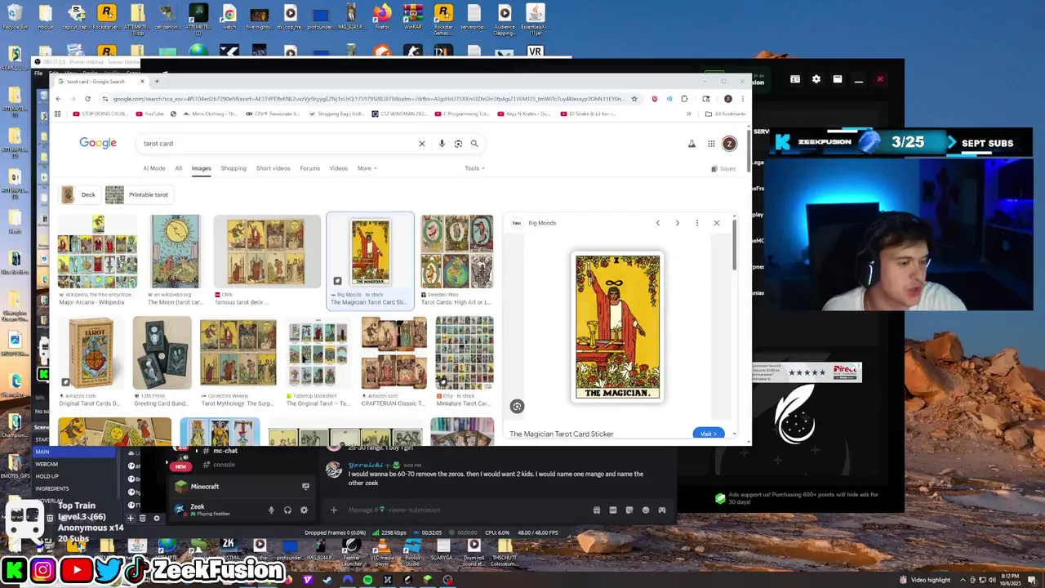Show the previous image in the preview panel

[x=658, y=223]
